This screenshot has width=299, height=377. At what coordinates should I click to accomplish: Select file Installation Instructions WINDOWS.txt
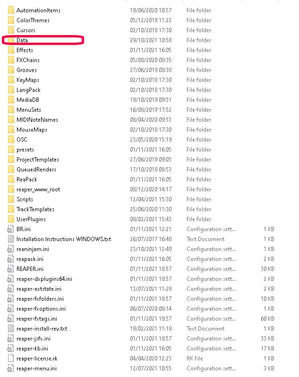click(64, 239)
